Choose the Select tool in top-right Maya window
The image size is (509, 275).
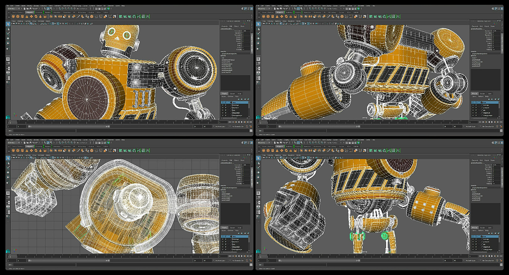click(259, 24)
